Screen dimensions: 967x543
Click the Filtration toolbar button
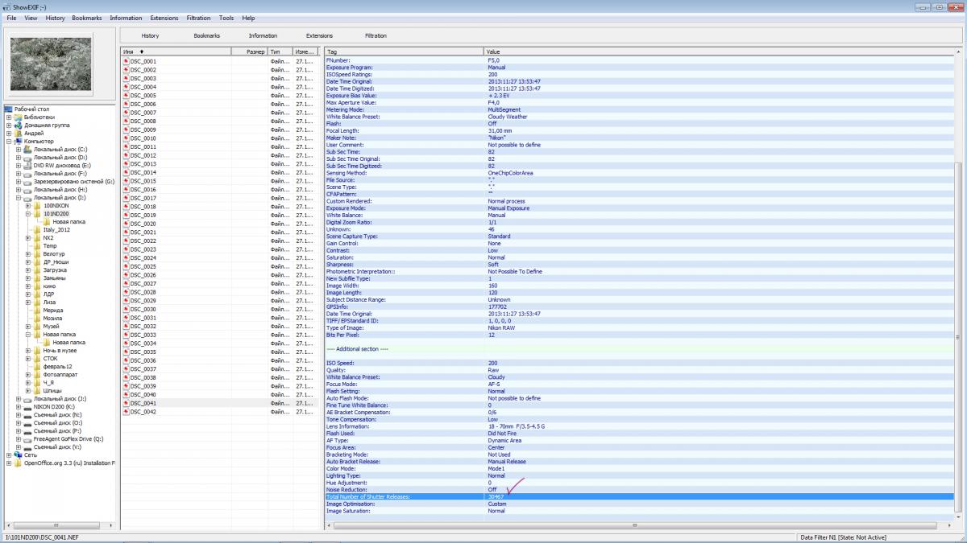pos(376,35)
